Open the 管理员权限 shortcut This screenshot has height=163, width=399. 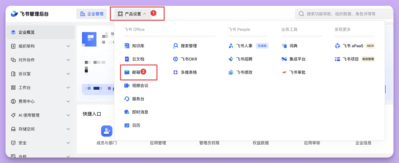pyautogui.click(x=209, y=143)
